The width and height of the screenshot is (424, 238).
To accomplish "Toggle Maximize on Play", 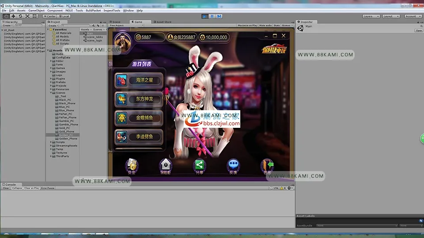I will pyautogui.click(x=247, y=26).
